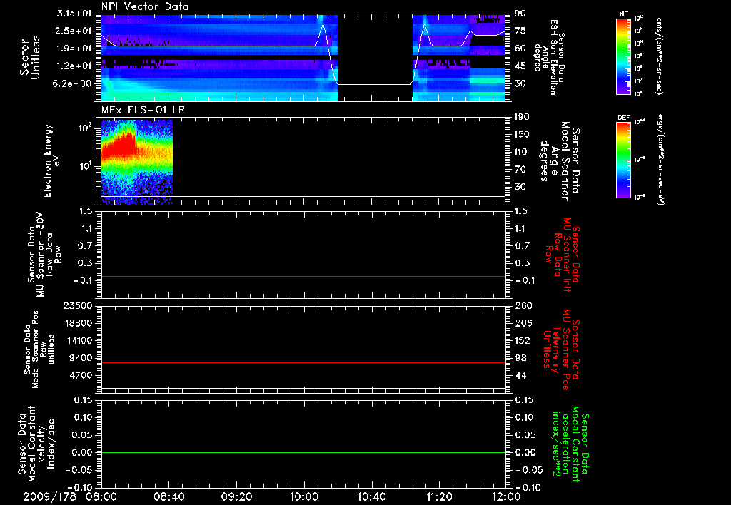Click the 70 scanner angle tick label
731x505 pixels.
520,170
